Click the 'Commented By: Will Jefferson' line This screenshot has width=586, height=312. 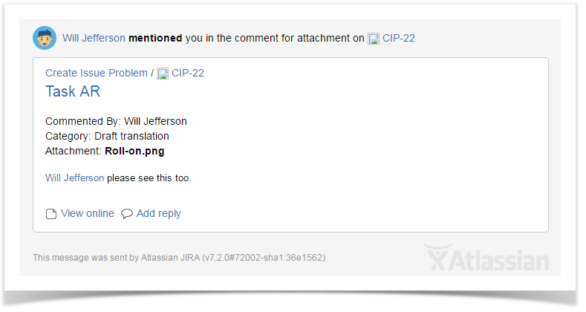click(x=116, y=121)
